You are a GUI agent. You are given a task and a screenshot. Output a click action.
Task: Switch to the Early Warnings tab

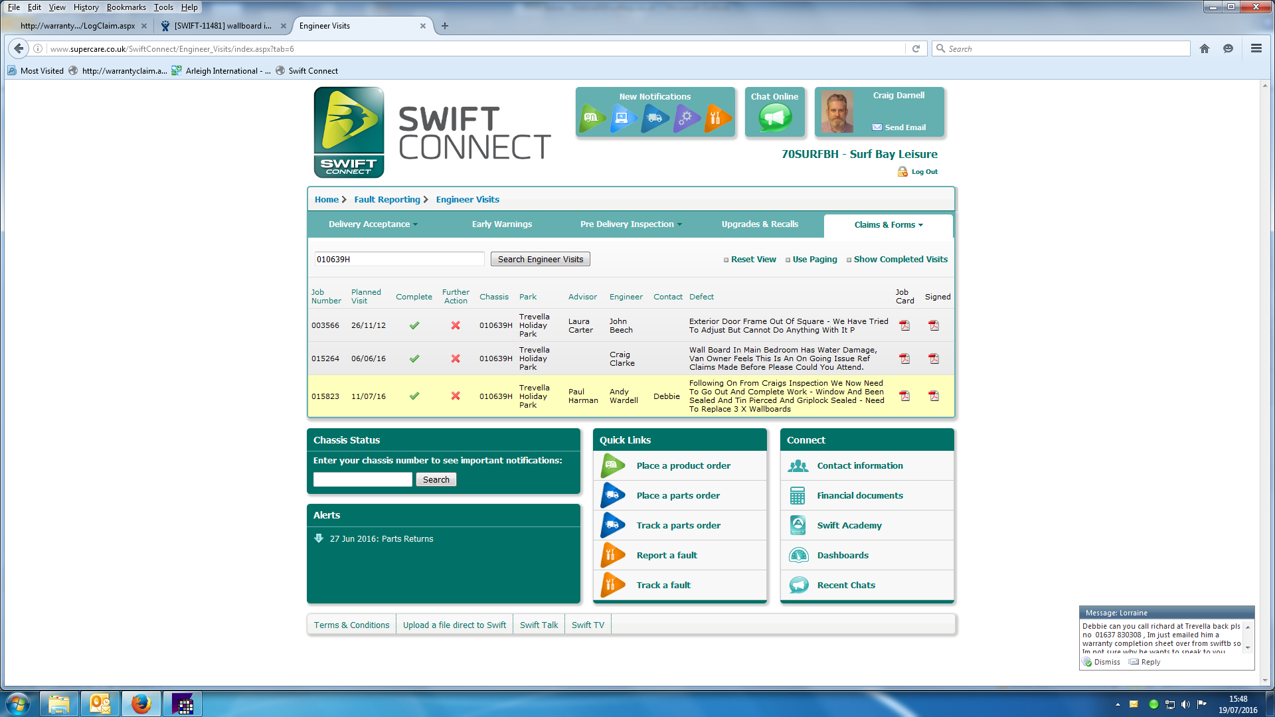coord(501,224)
